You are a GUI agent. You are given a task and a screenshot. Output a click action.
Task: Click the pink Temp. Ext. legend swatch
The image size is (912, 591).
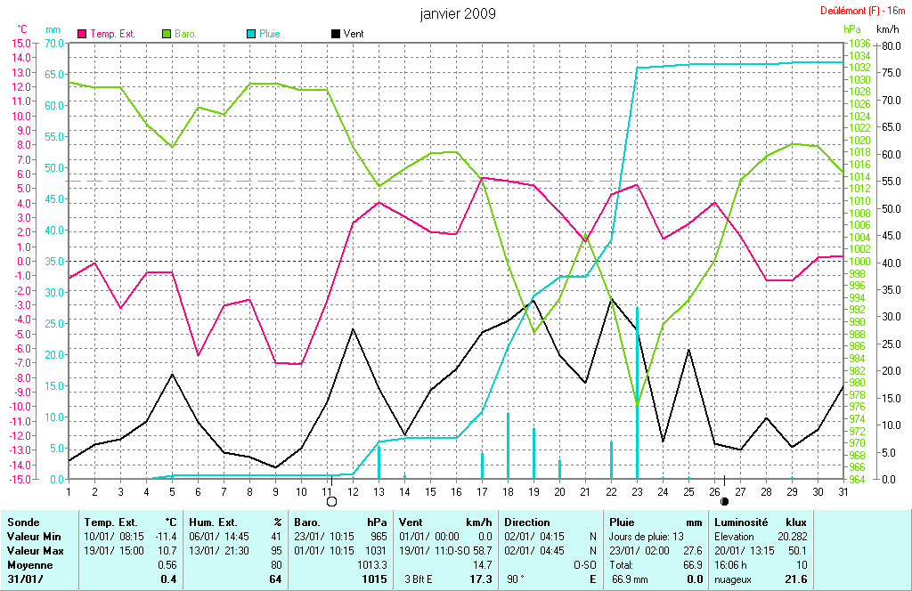pos(84,34)
